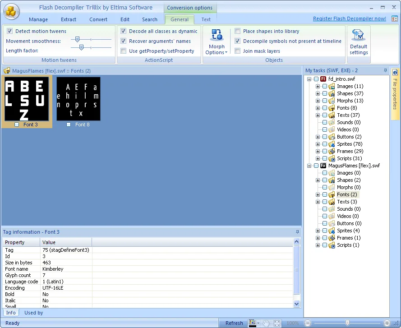Enable Use getProperty/setProperty option
Image resolution: width=401 pixels, height=328 pixels.
point(124,51)
